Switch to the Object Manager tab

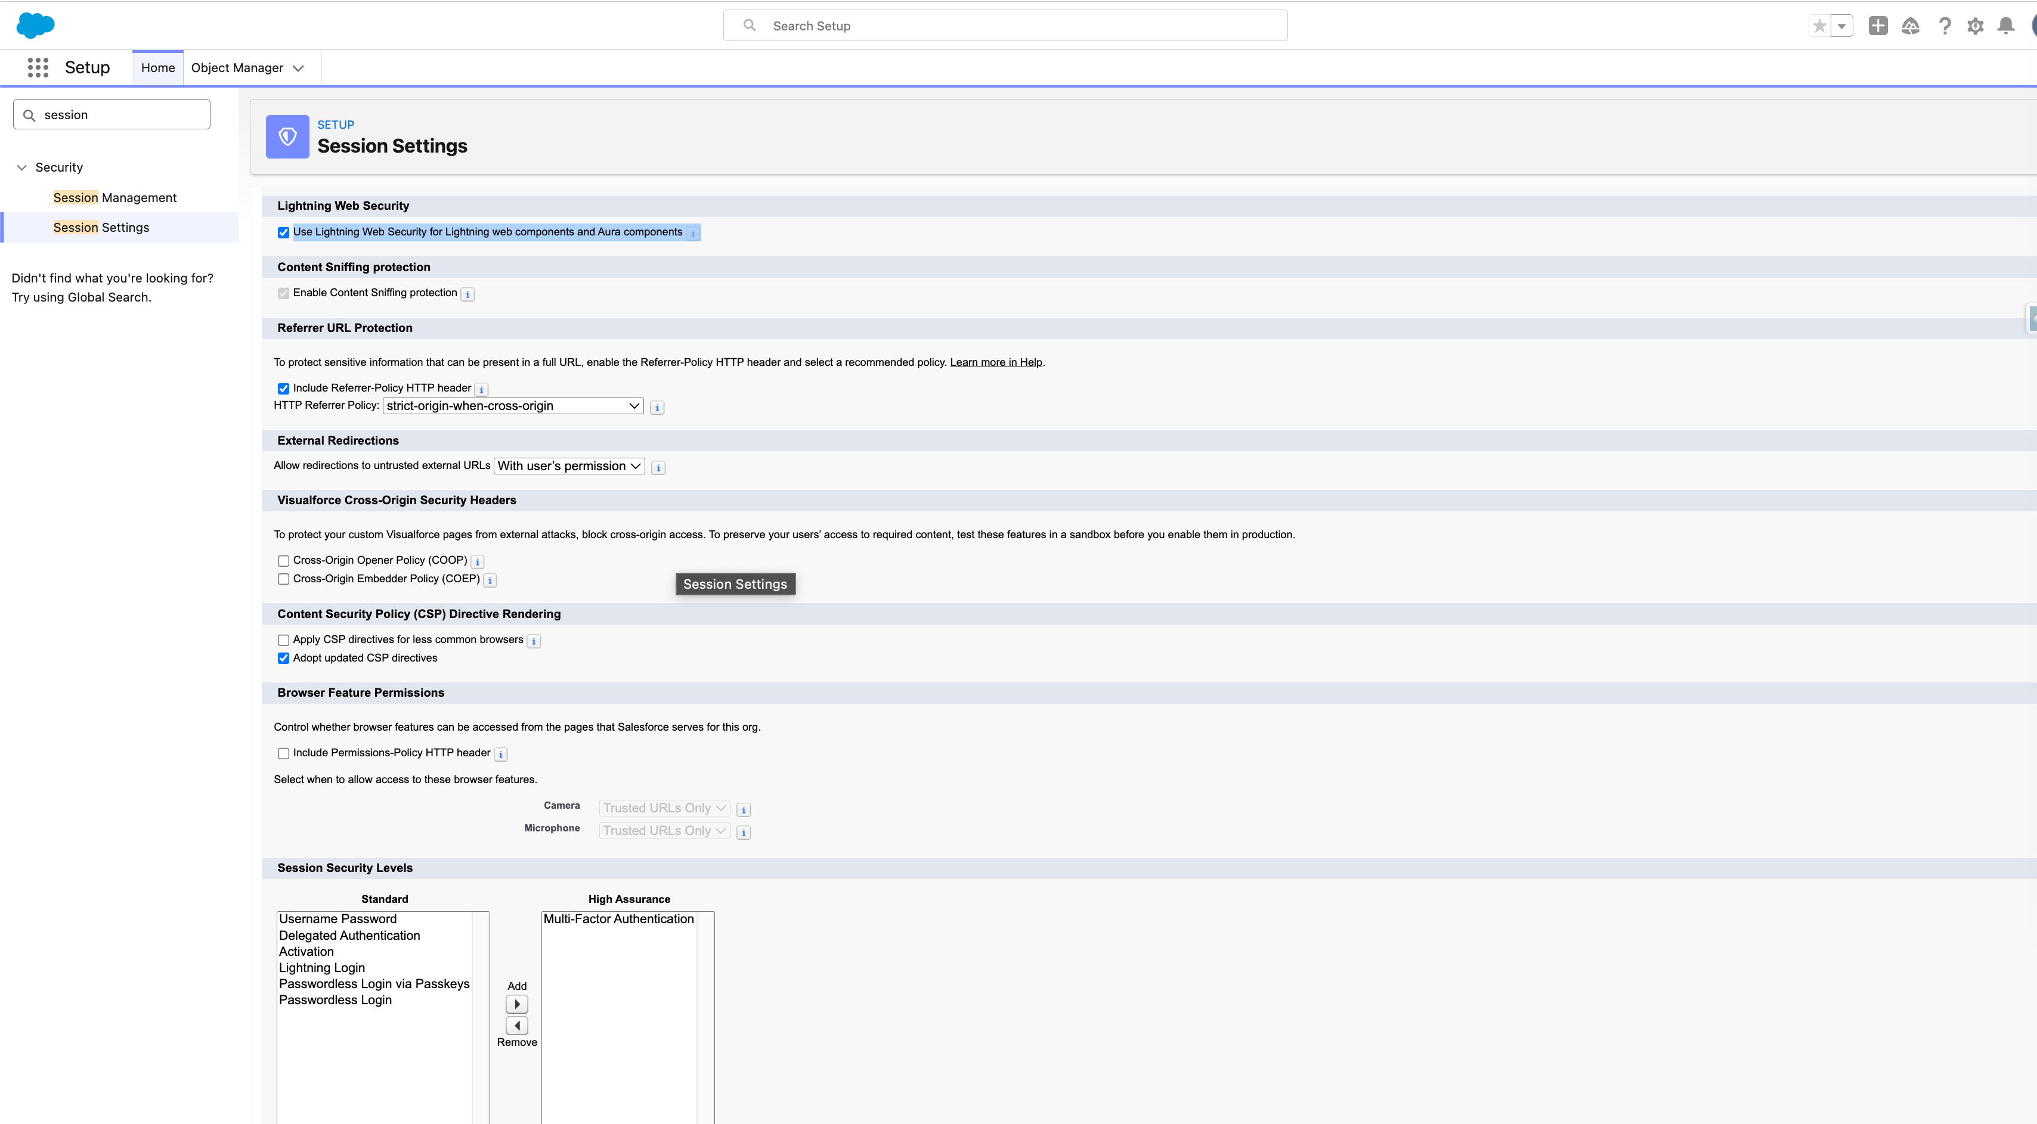(237, 68)
